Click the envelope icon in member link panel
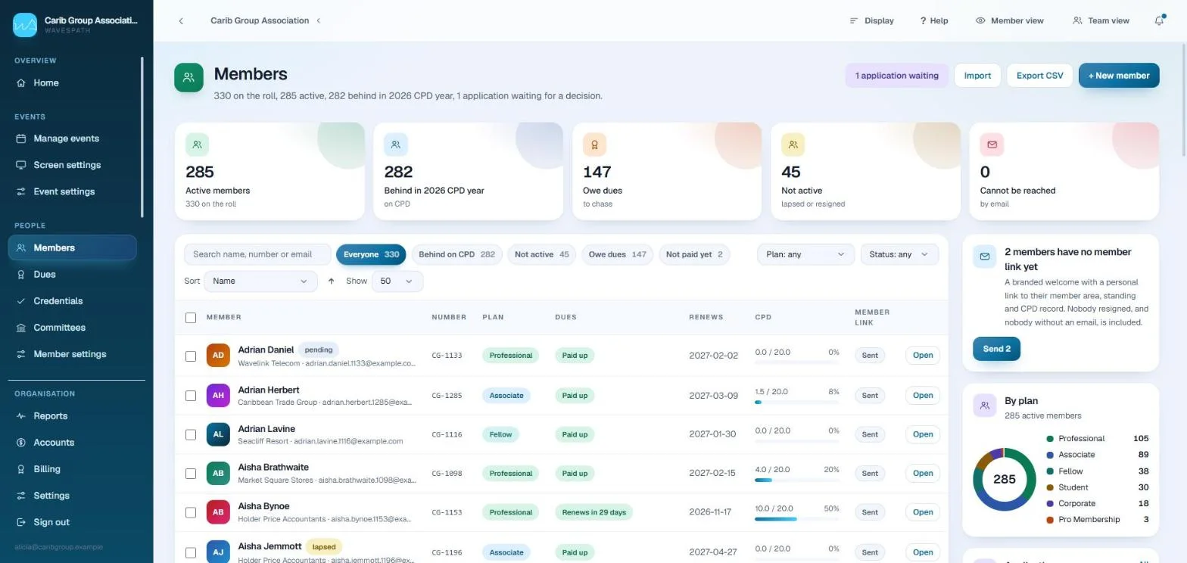This screenshot has height=563, width=1187. pyautogui.click(x=984, y=257)
